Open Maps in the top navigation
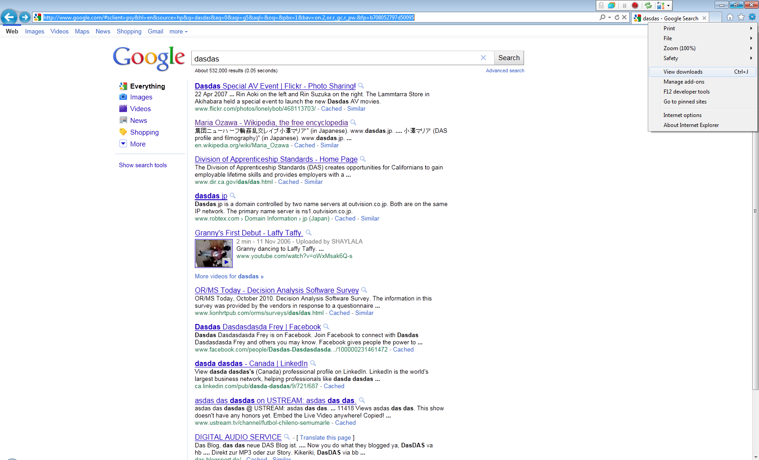The height and width of the screenshot is (460, 759). tap(82, 32)
